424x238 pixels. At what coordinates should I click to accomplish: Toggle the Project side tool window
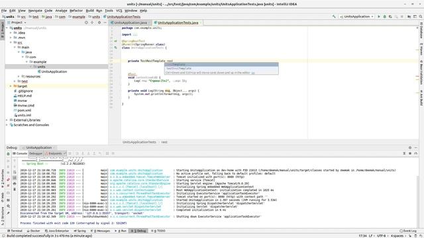click(x=3, y=30)
